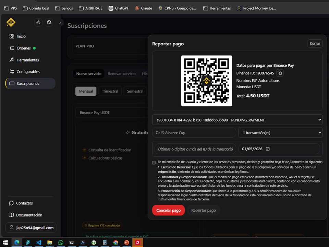Click the yellow app logo in sidebar
Viewport: 329px width, 247px height.
11,22
